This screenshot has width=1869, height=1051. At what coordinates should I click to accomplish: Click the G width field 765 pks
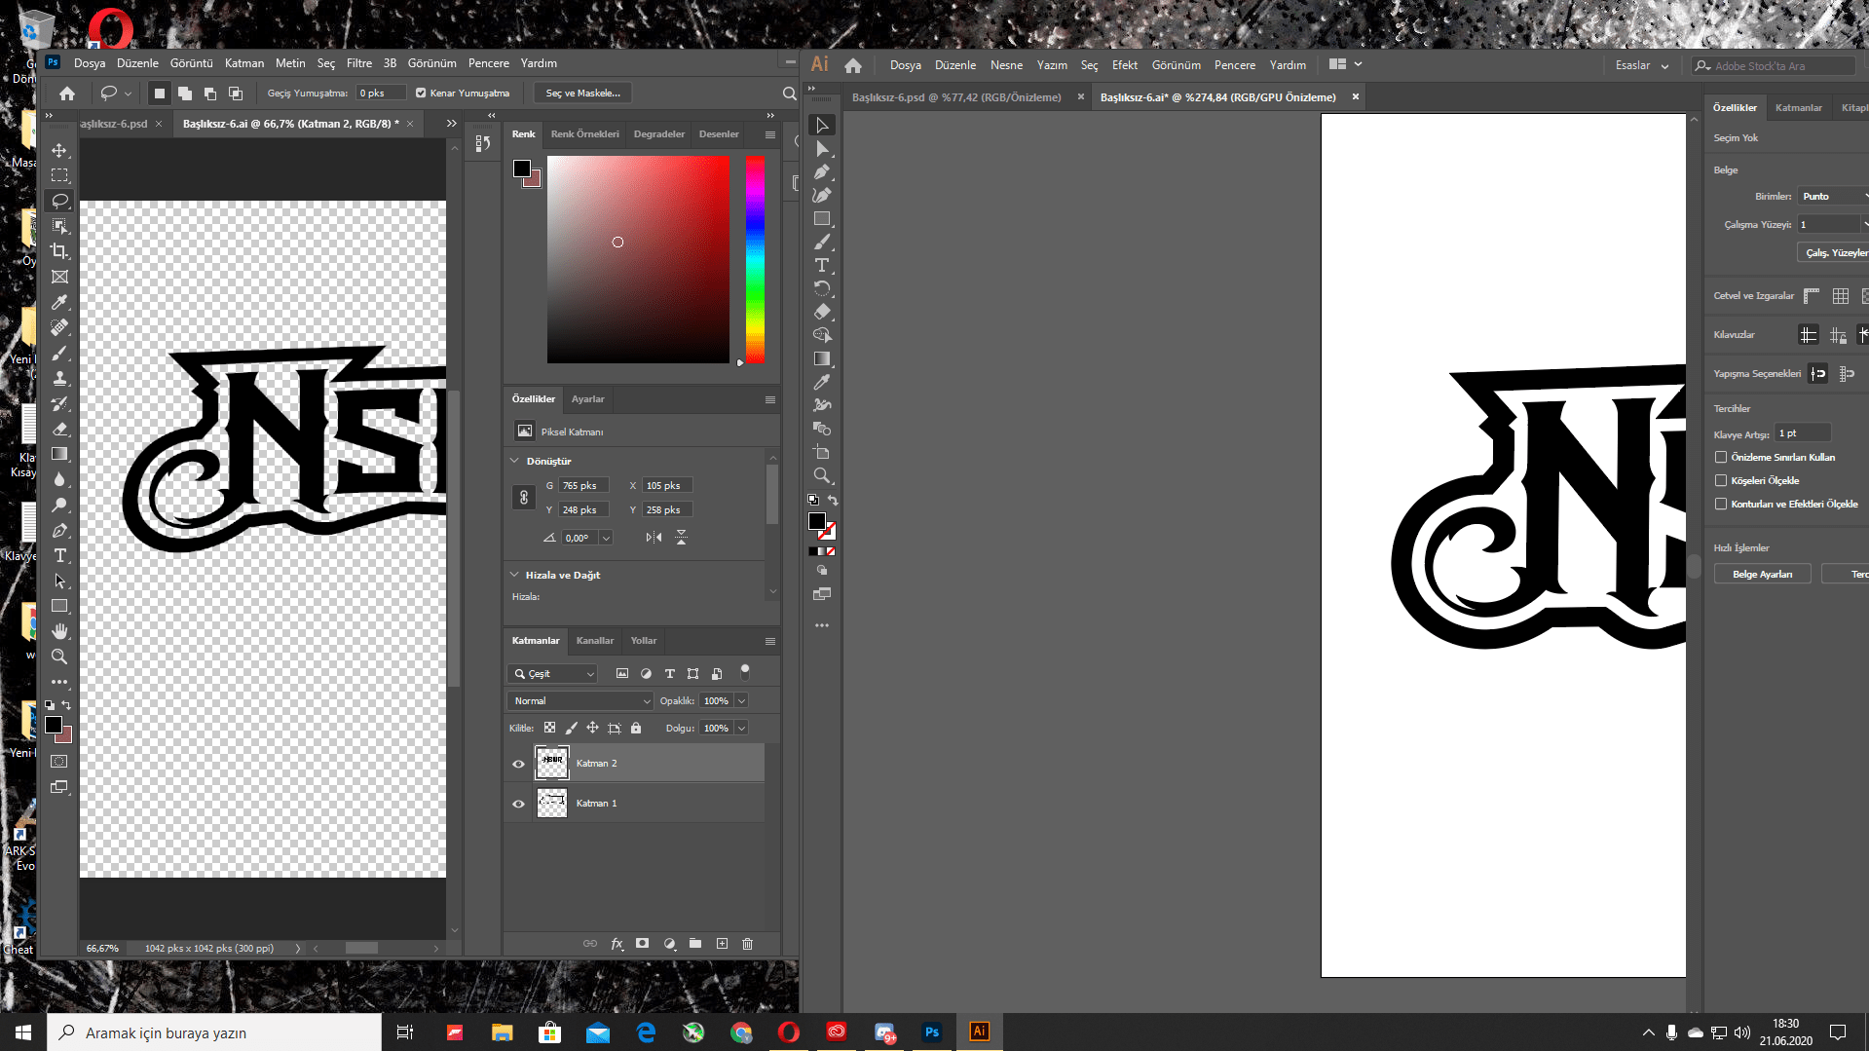point(584,485)
